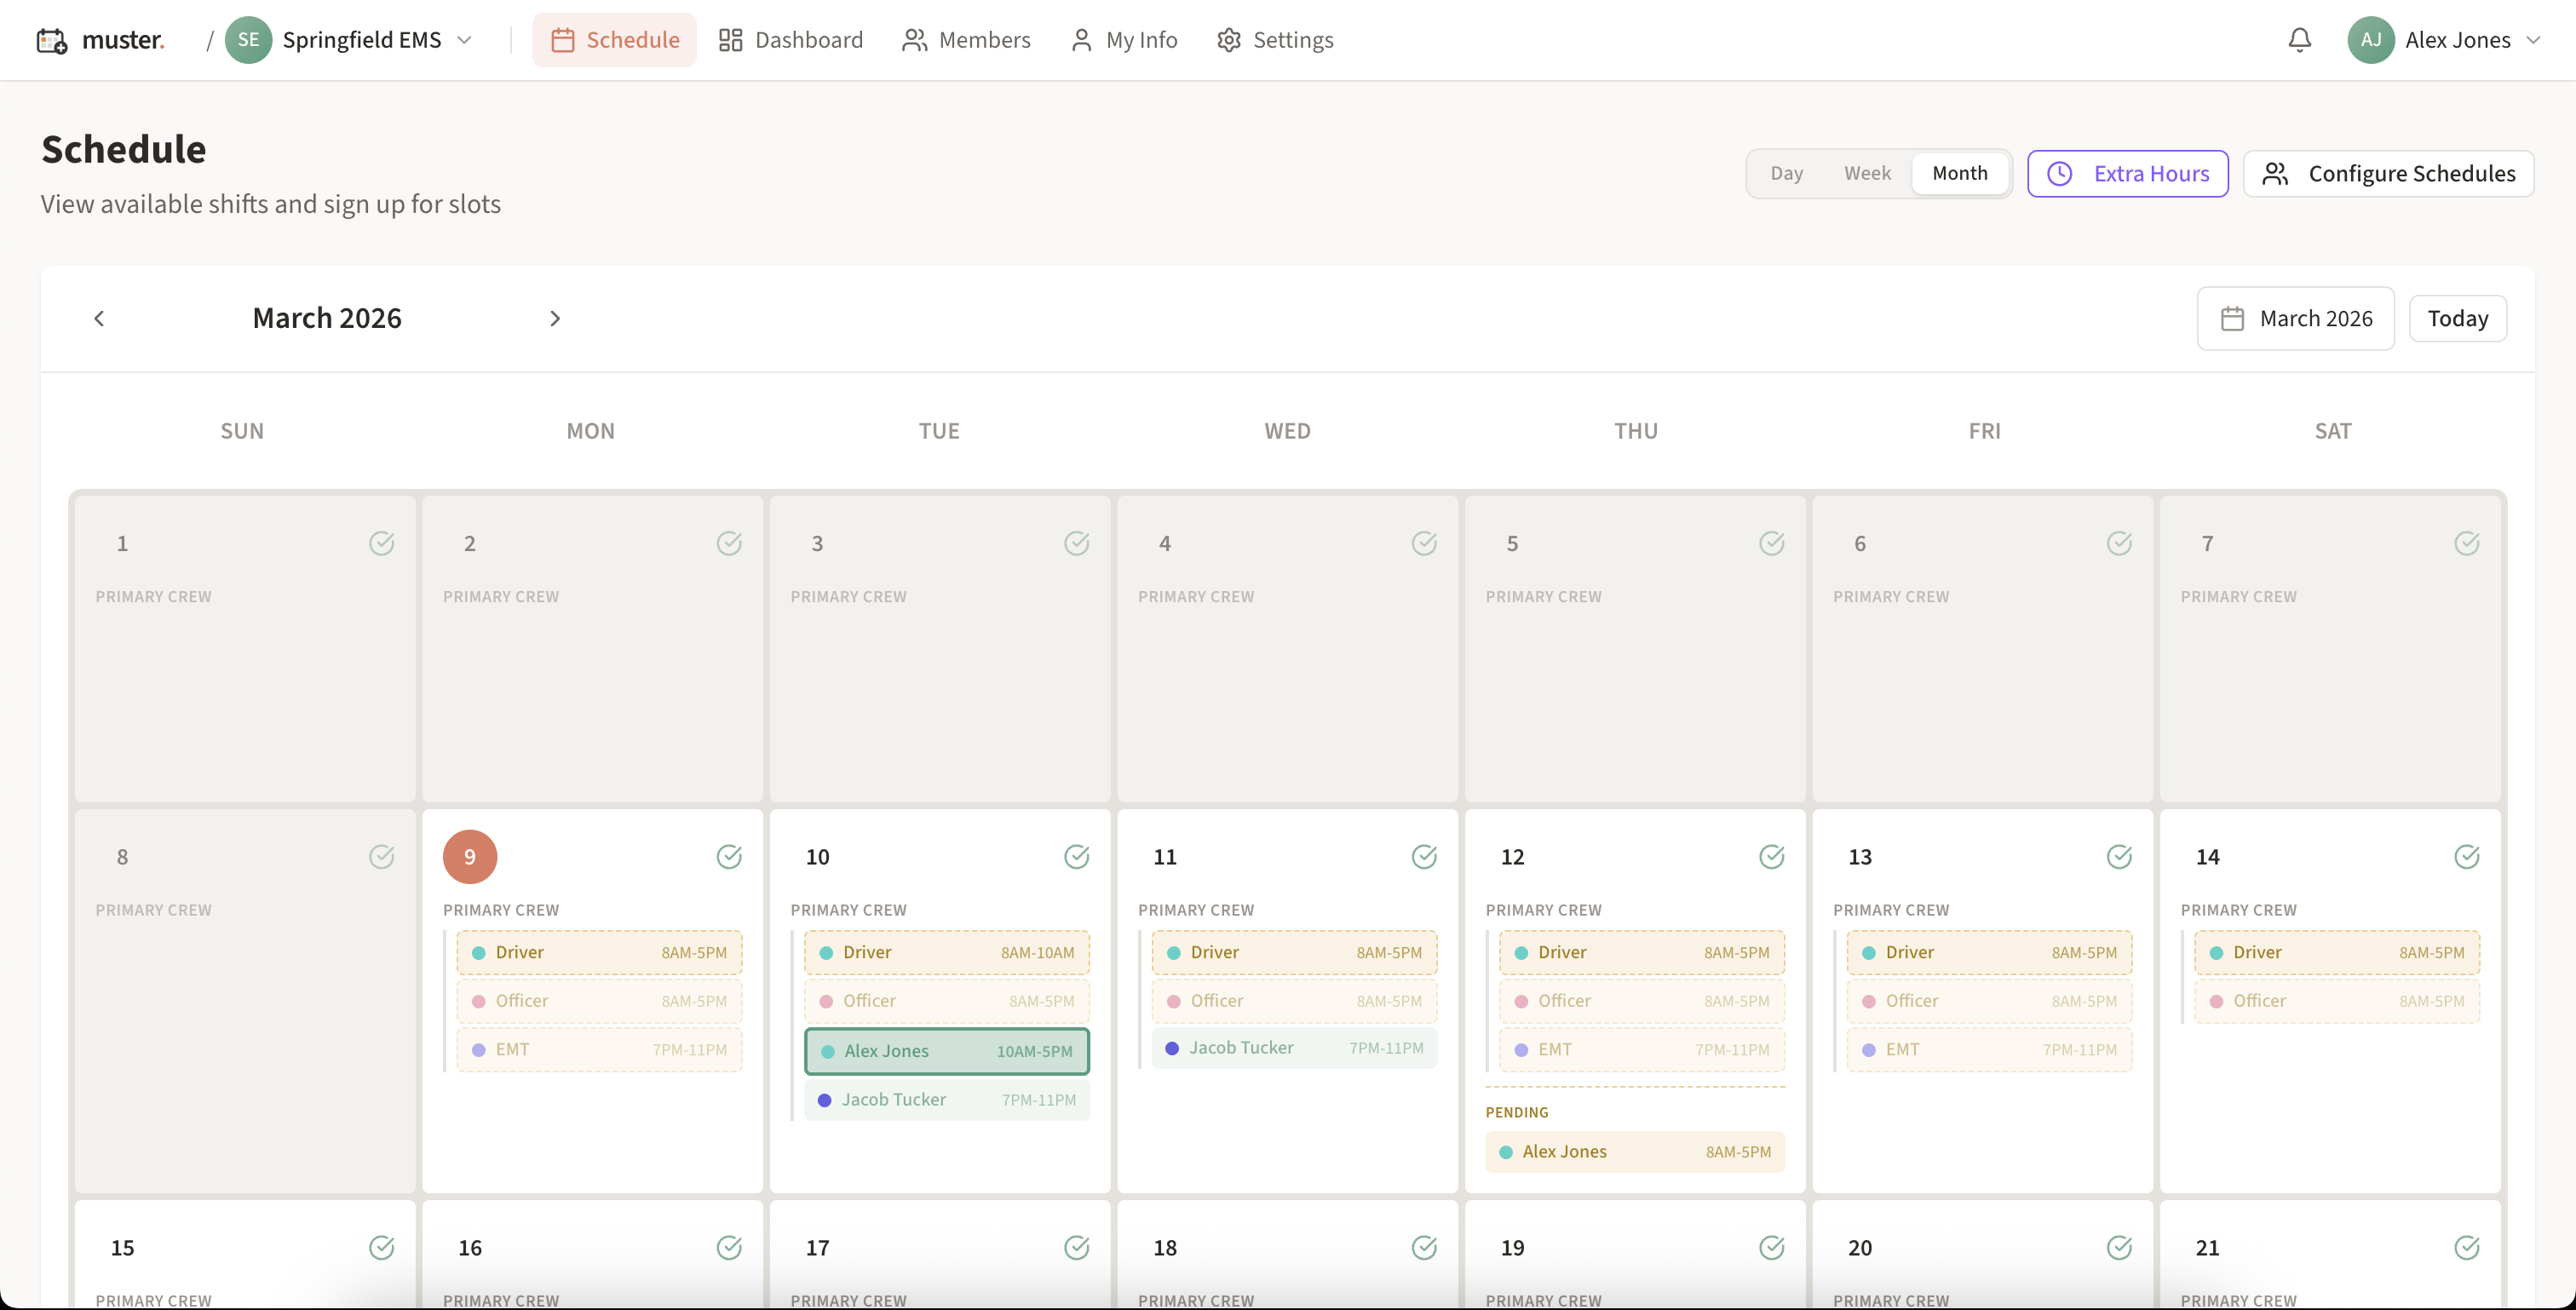2576x1310 pixels.
Task: Click check-circle icon on March 1
Action: (381, 543)
